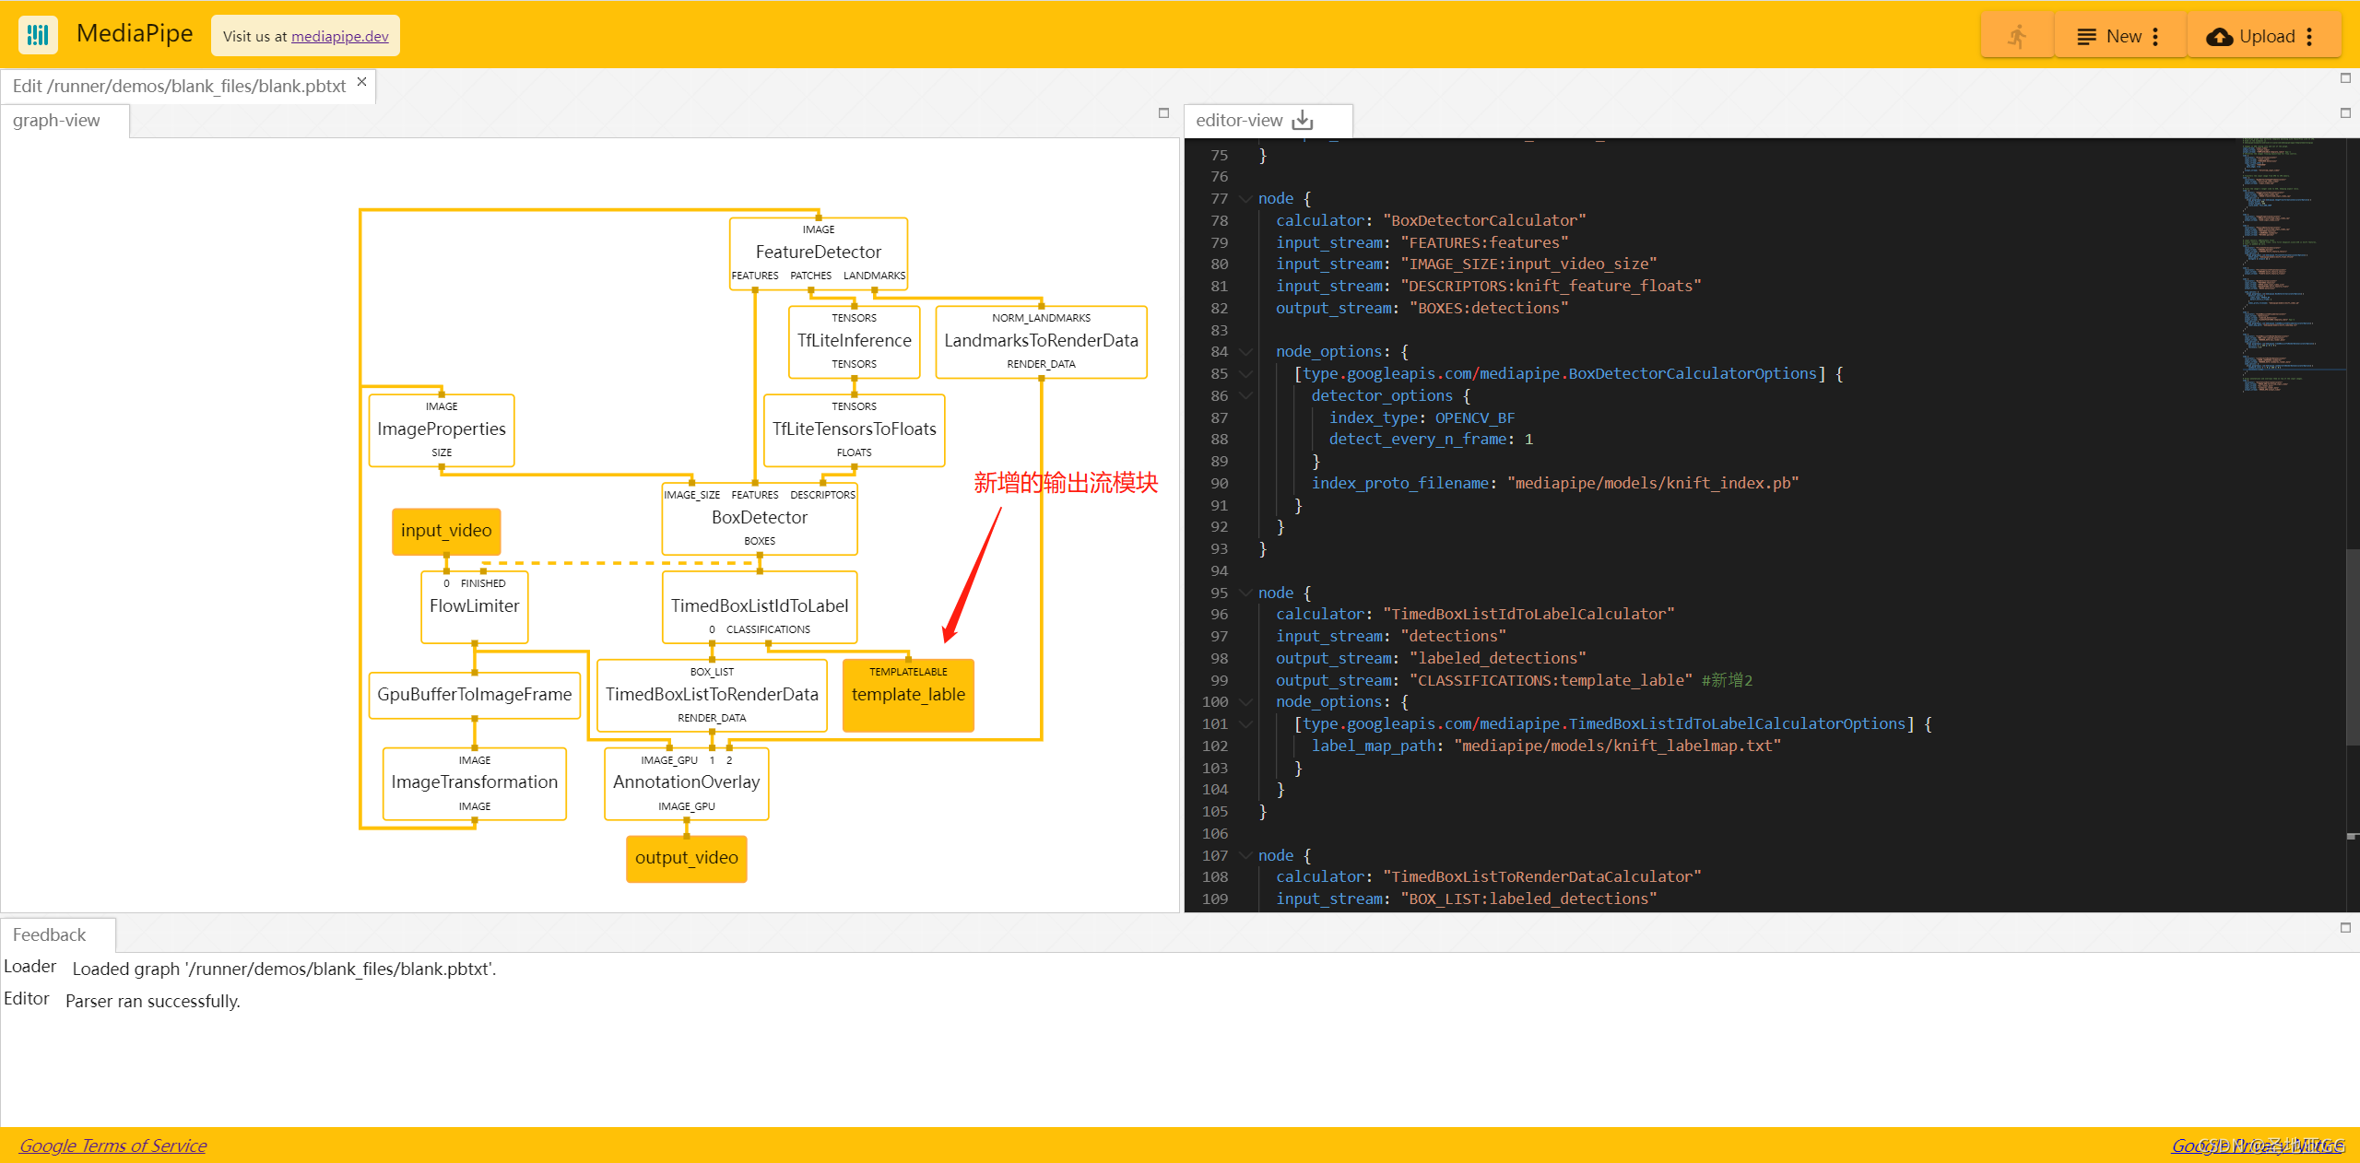This screenshot has width=2360, height=1163.
Task: Switch to the graph-view tab
Action: click(x=56, y=120)
